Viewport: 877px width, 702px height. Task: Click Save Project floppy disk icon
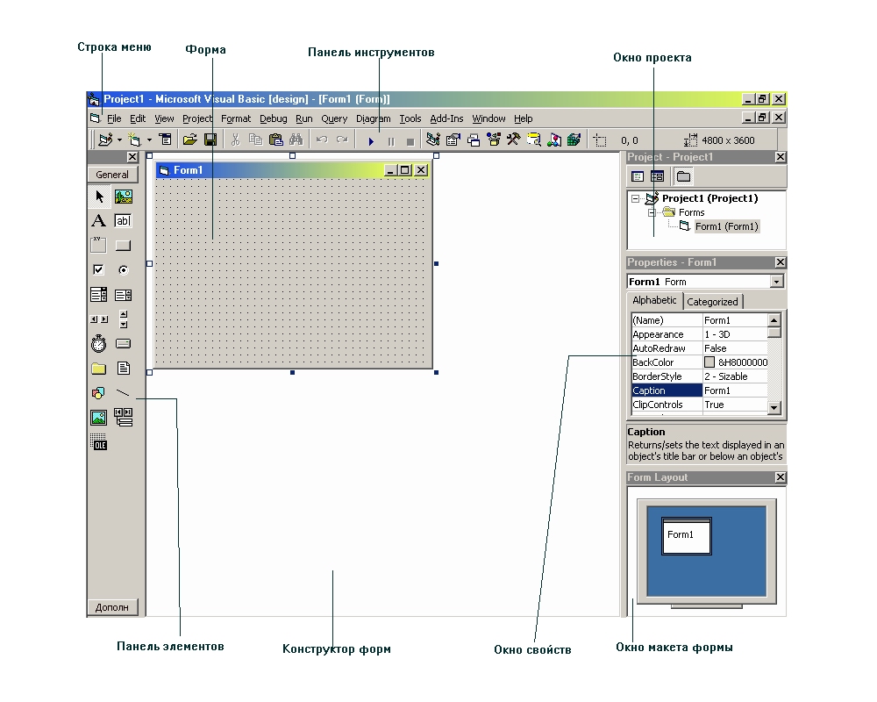click(x=210, y=140)
